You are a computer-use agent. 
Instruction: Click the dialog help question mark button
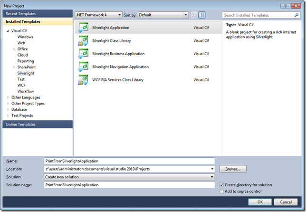click(x=285, y=6)
